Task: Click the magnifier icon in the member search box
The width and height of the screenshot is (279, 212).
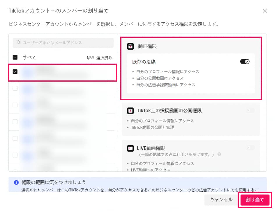Action: pyautogui.click(x=19, y=43)
